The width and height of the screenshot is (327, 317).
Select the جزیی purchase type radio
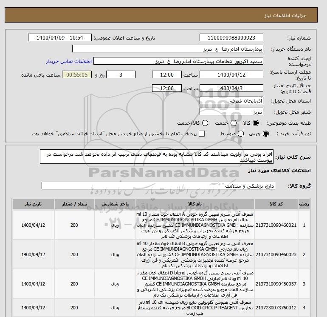coord(266,134)
